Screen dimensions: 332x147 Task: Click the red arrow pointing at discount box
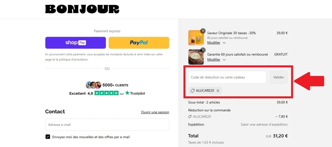[x=309, y=79]
